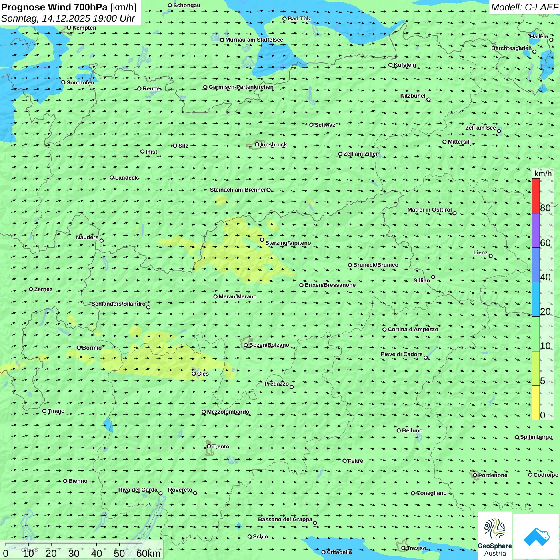This screenshot has height=560, width=560.
Task: Click the 'Bassano del Grappa' label
Action: 285,519
